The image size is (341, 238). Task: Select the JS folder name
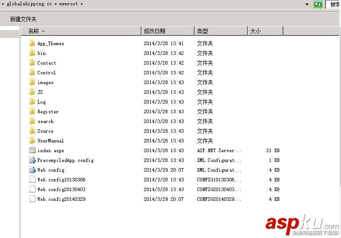(x=40, y=92)
